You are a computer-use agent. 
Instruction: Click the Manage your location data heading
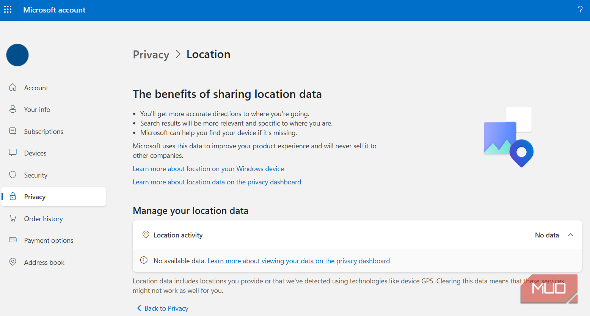pyautogui.click(x=190, y=211)
